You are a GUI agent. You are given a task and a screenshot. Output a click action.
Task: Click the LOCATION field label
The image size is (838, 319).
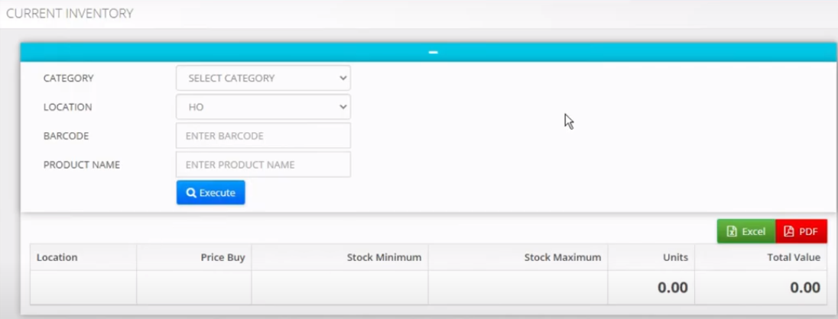click(67, 107)
